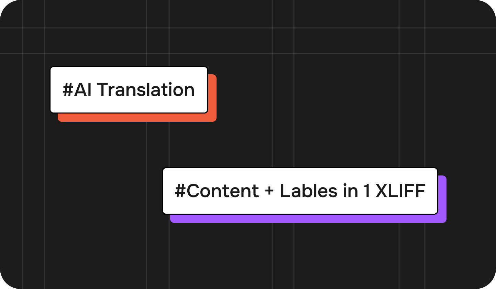
Task: Click the hash symbol before Content
Action: [180, 191]
